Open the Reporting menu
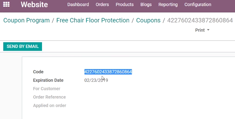The width and height of the screenshot is (235, 119). (x=168, y=4)
